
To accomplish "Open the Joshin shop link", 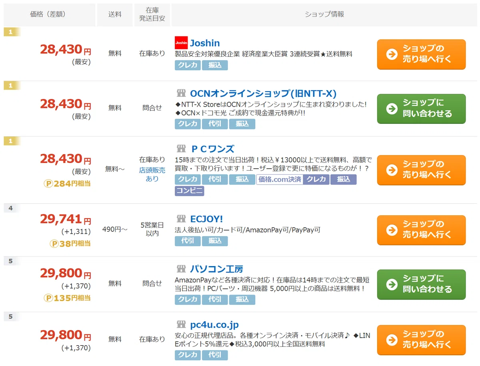I will click(205, 43).
